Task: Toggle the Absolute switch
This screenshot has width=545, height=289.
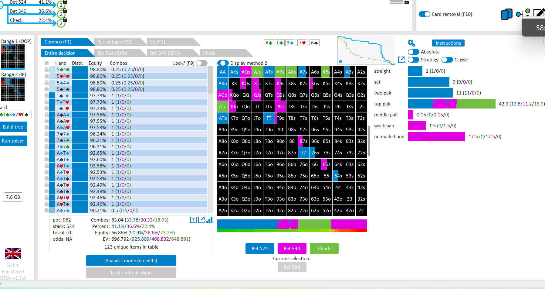Action: 413,52
